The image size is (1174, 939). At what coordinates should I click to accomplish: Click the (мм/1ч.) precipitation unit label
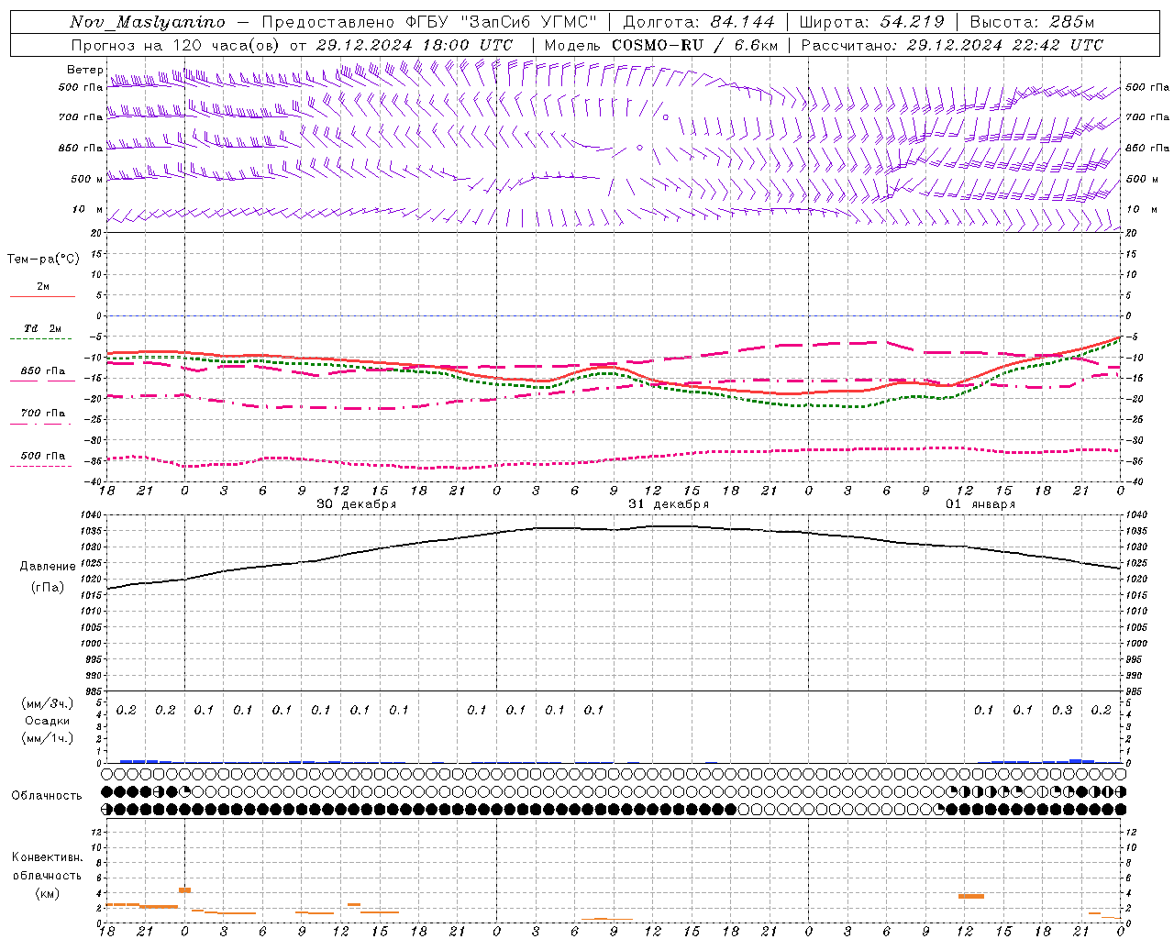(48, 738)
